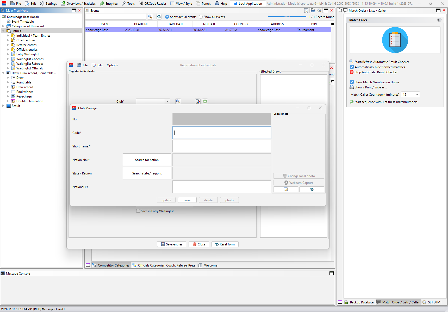Screen dimensions: 448x312
Task: Click the Match Caller clipboard graphic
Action: [x=395, y=40]
